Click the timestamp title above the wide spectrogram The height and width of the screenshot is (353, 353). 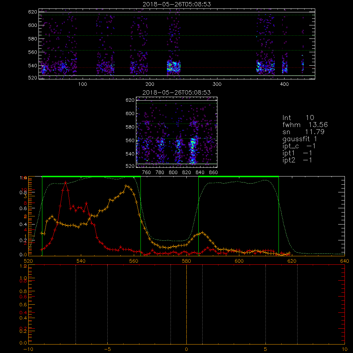tap(177, 4)
